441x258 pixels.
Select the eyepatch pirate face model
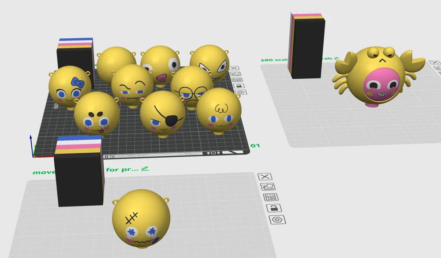tap(163, 114)
